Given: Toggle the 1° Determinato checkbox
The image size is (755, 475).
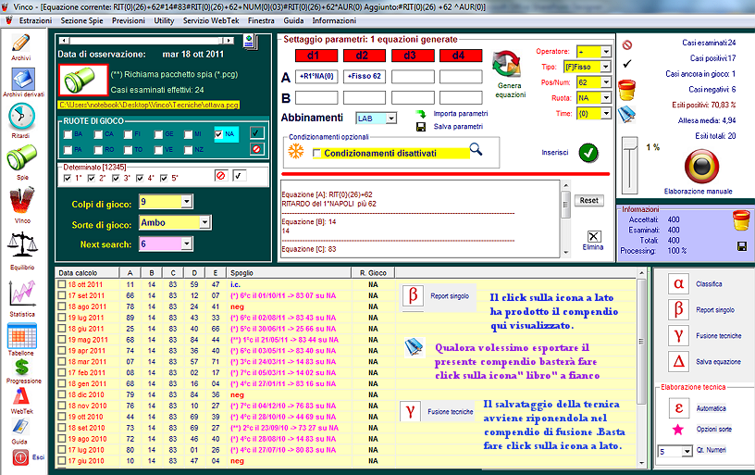Looking at the screenshot, I should 68,179.
